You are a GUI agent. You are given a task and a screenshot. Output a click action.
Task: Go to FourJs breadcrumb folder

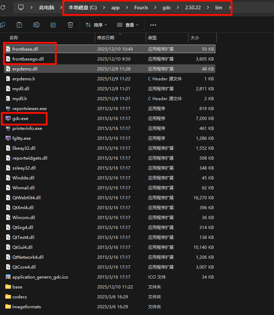click(141, 7)
